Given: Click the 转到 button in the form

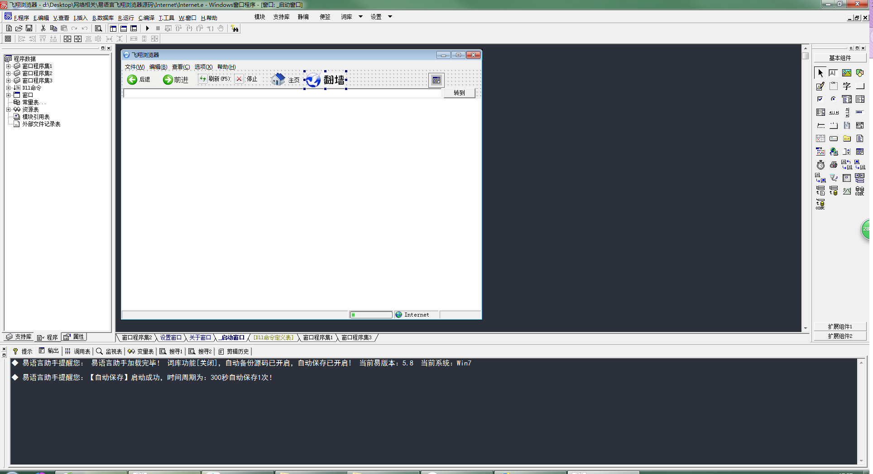Looking at the screenshot, I should [459, 93].
